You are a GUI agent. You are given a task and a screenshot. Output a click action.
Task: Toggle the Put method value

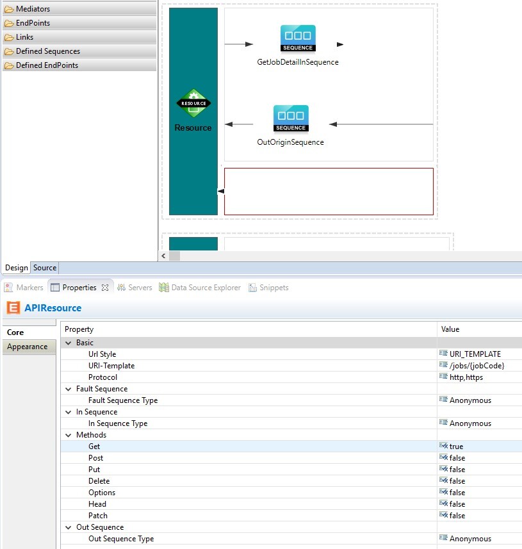coord(480,470)
